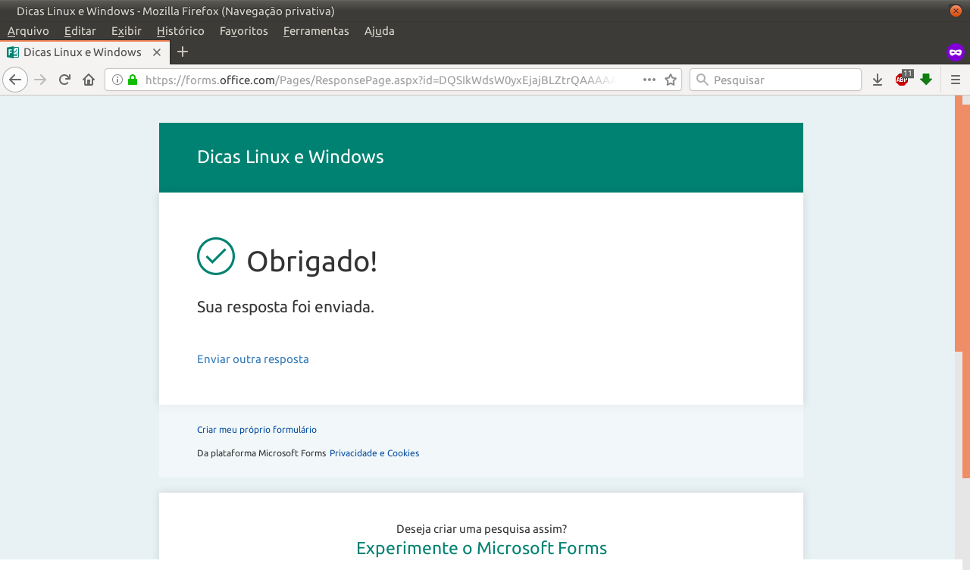Click Privacidade e Cookies link
This screenshot has width=970, height=570.
click(x=374, y=453)
